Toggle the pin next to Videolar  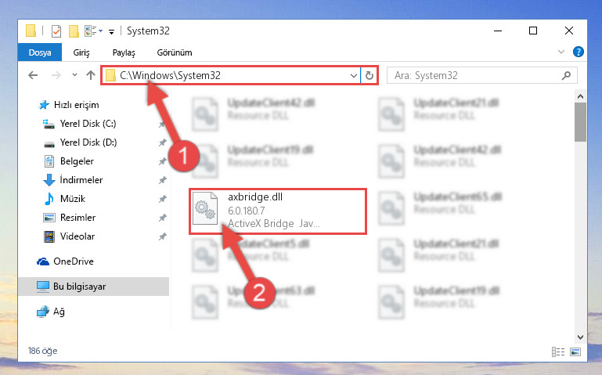point(162,236)
